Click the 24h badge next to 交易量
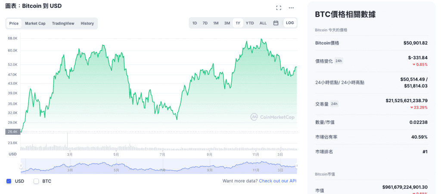Screen dimensions: 441x194 (x=334, y=104)
